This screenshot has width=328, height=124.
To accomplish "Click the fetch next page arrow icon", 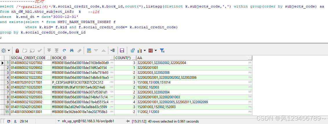I will point(49,50).
